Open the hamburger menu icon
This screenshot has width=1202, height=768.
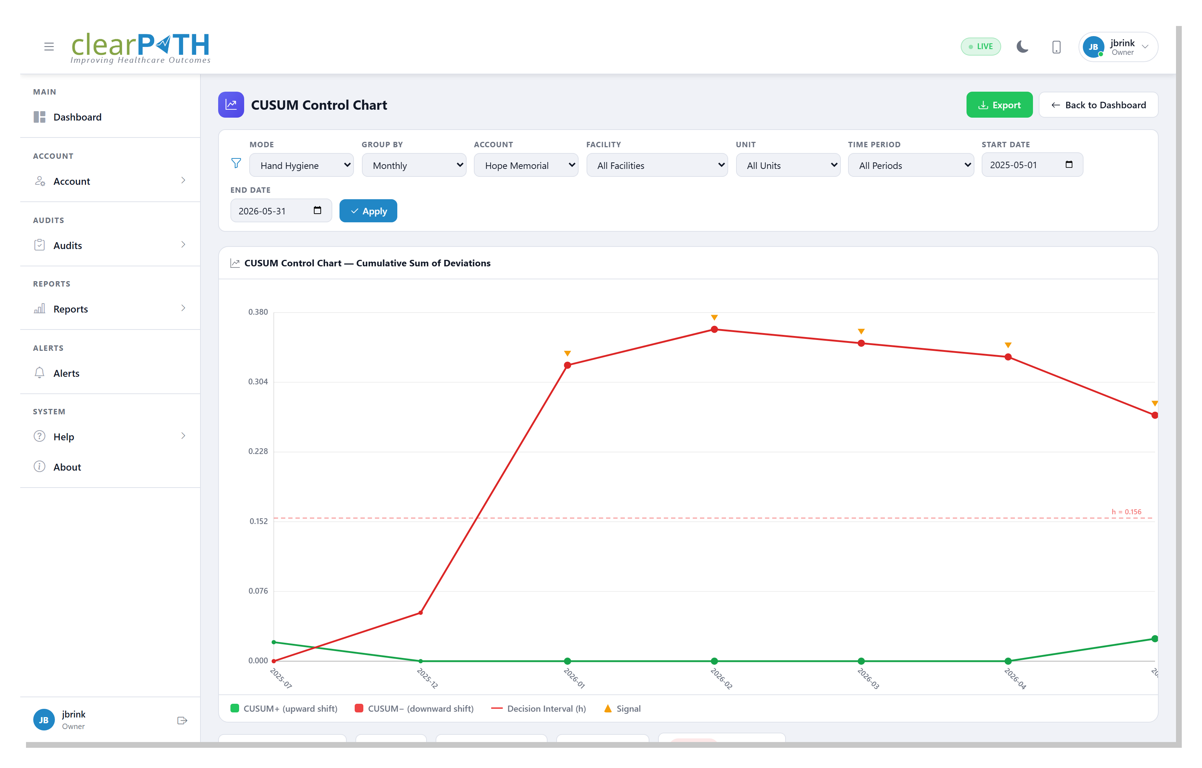pos(49,47)
